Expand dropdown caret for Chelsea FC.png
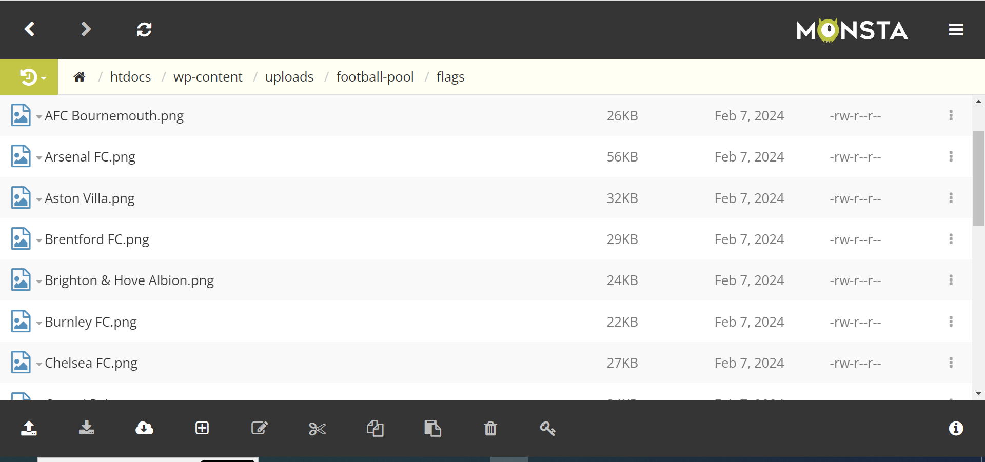This screenshot has height=462, width=985. pyautogui.click(x=39, y=364)
